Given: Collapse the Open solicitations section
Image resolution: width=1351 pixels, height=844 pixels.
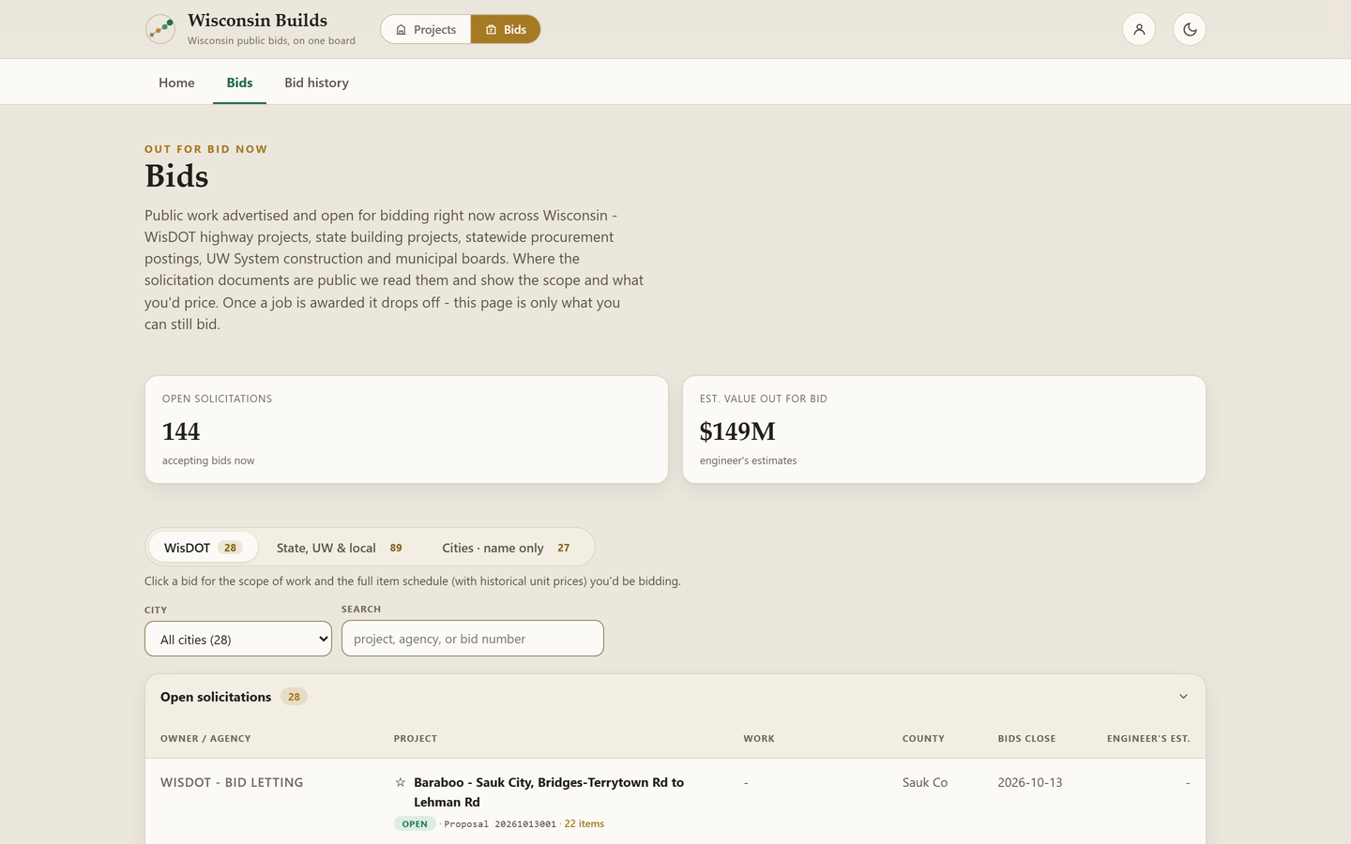Looking at the screenshot, I should [x=1183, y=697].
